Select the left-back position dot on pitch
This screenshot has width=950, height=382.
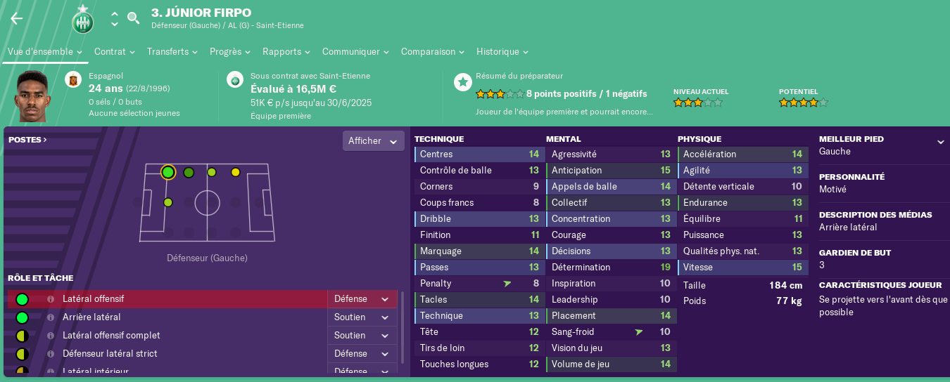pyautogui.click(x=167, y=172)
